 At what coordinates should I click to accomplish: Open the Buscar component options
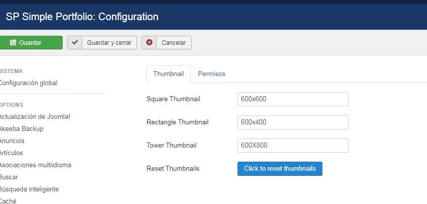[9, 177]
